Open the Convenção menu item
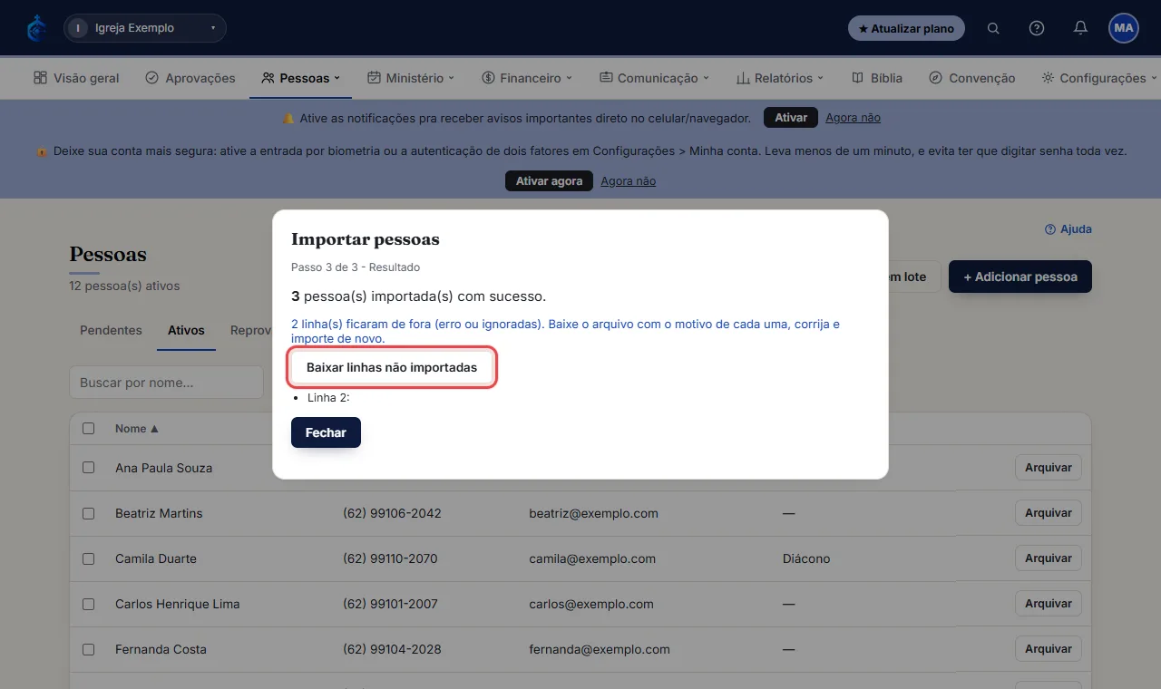The image size is (1161, 689). click(x=972, y=78)
